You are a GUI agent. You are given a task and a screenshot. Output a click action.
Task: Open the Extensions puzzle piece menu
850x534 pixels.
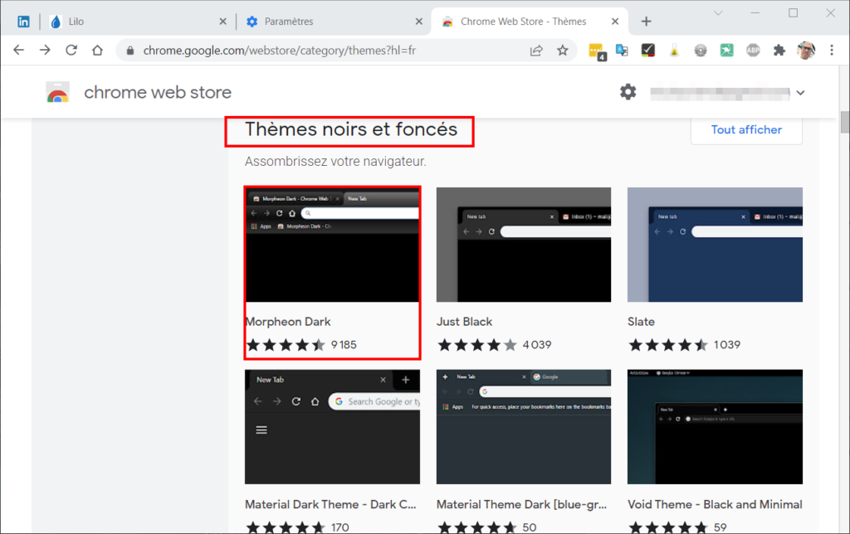(779, 51)
